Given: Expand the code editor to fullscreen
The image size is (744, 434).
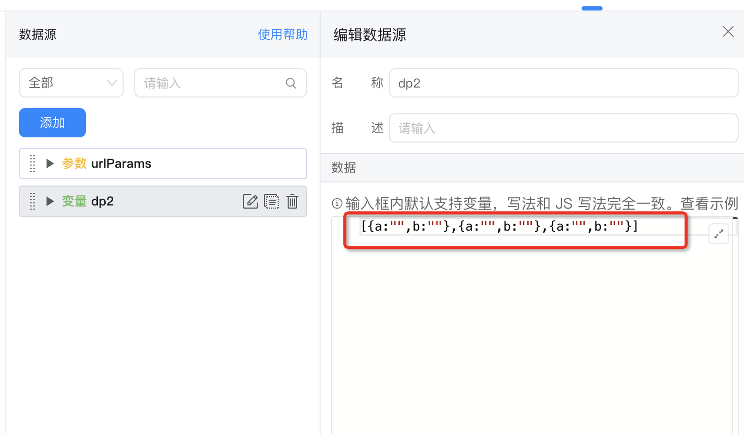Looking at the screenshot, I should pos(719,234).
